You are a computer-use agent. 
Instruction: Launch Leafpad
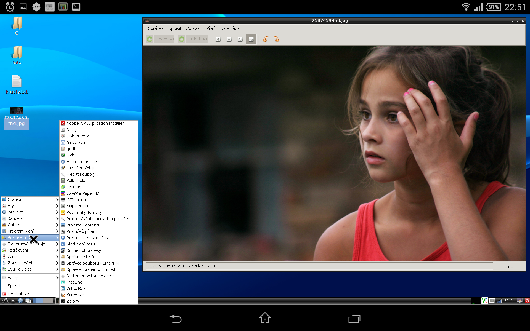coord(99,187)
